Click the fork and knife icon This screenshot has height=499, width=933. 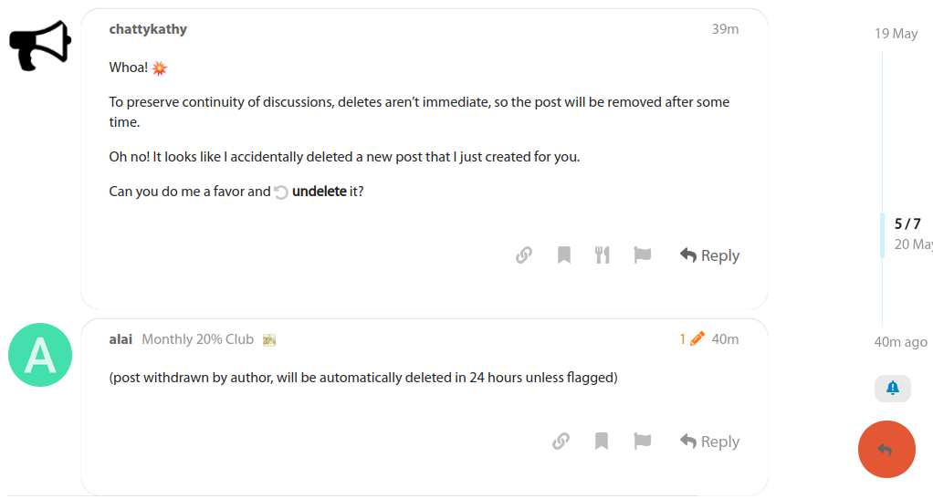pyautogui.click(x=603, y=255)
